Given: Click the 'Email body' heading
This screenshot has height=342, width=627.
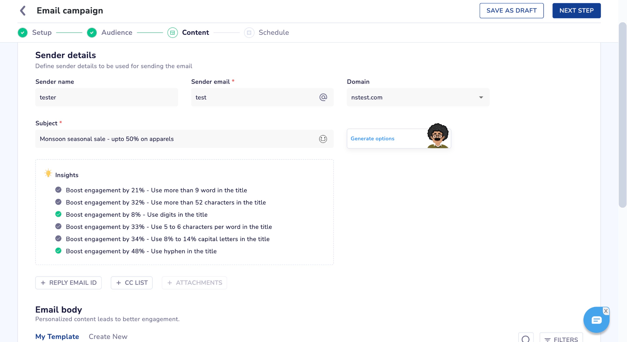Looking at the screenshot, I should [59, 310].
